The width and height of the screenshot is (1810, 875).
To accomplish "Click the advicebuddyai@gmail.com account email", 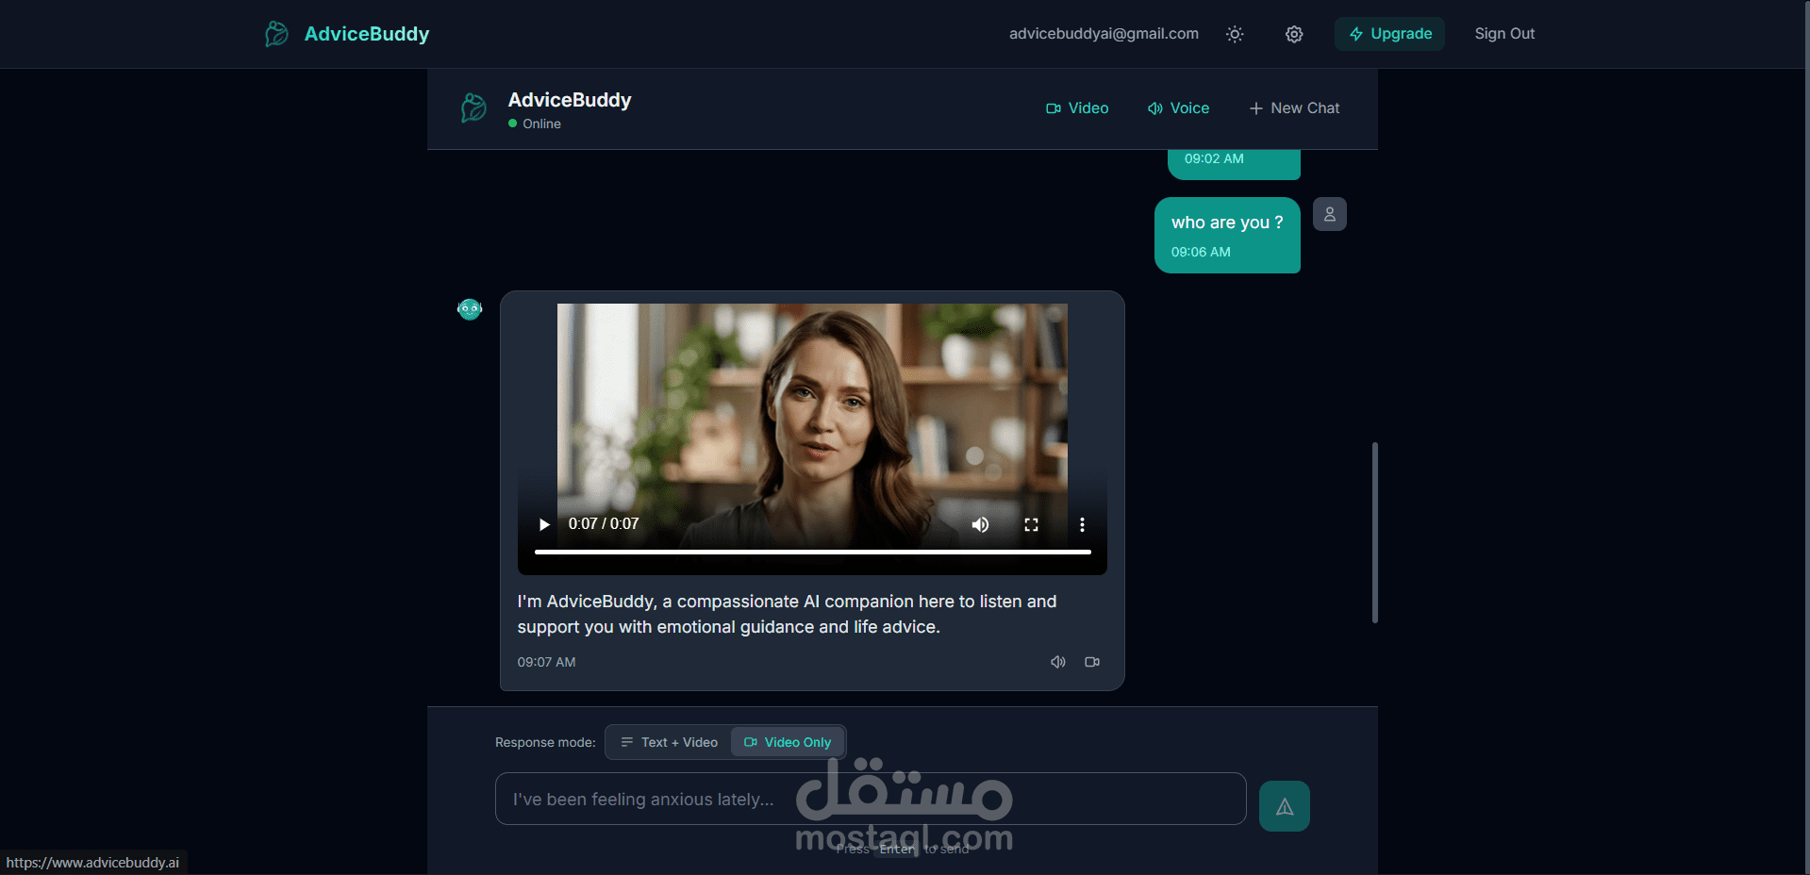I will [1104, 34].
